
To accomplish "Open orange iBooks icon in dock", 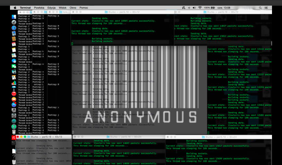I will tap(14, 99).
